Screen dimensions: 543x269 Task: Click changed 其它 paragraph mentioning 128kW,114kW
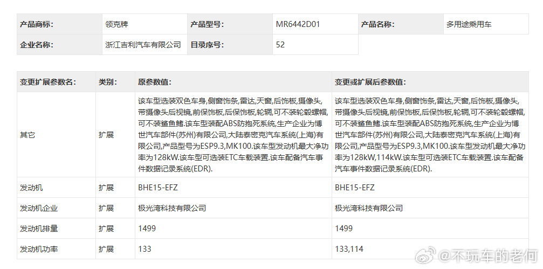coord(430,135)
